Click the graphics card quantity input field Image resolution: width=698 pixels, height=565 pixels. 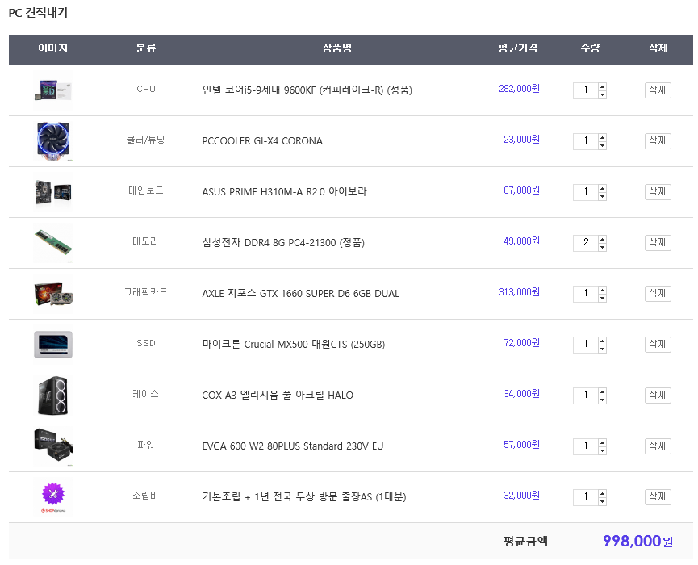pos(585,294)
